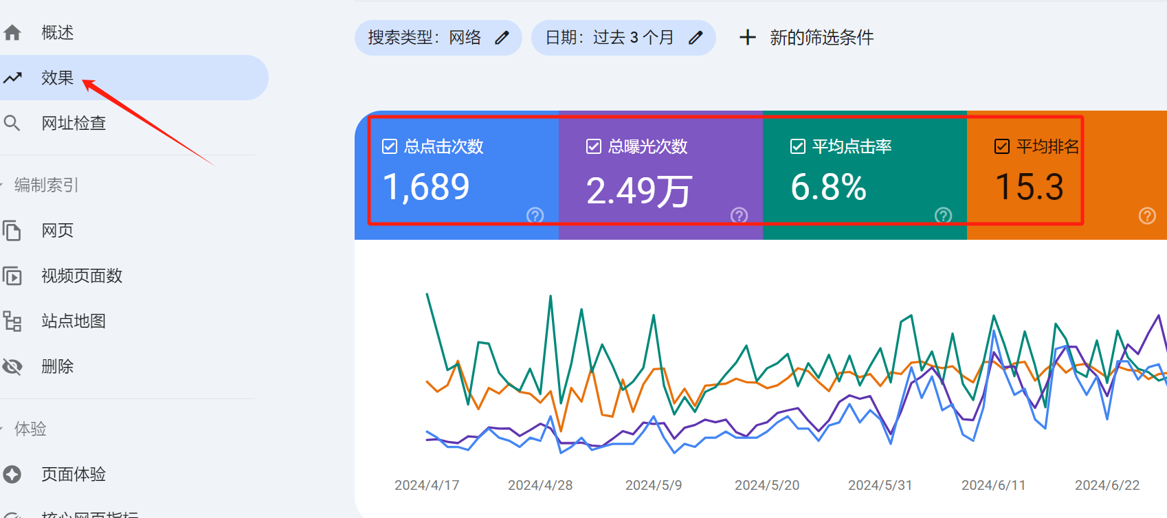
Task: Click the magnifier icon for 网址检查
Action: pos(12,123)
